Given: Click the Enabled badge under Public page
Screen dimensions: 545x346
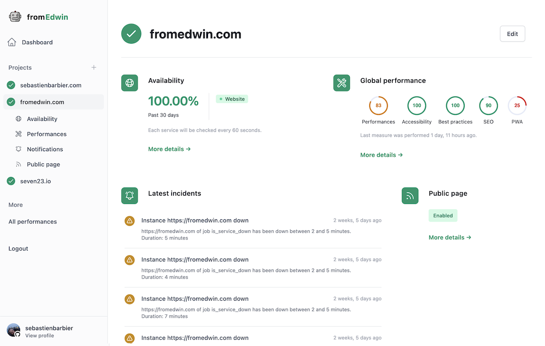Looking at the screenshot, I should (x=443, y=216).
